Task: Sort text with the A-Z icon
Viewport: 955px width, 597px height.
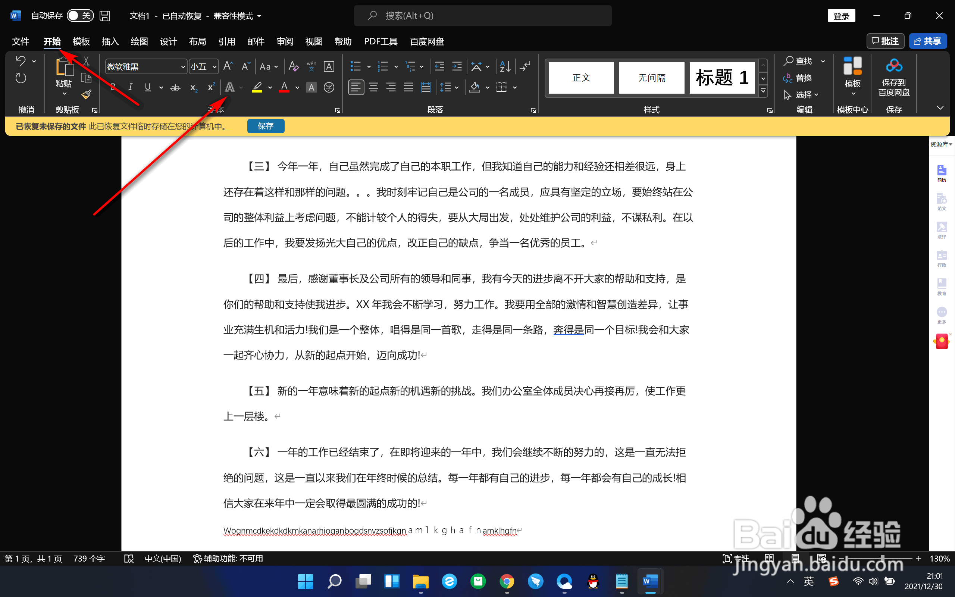Action: (x=505, y=66)
